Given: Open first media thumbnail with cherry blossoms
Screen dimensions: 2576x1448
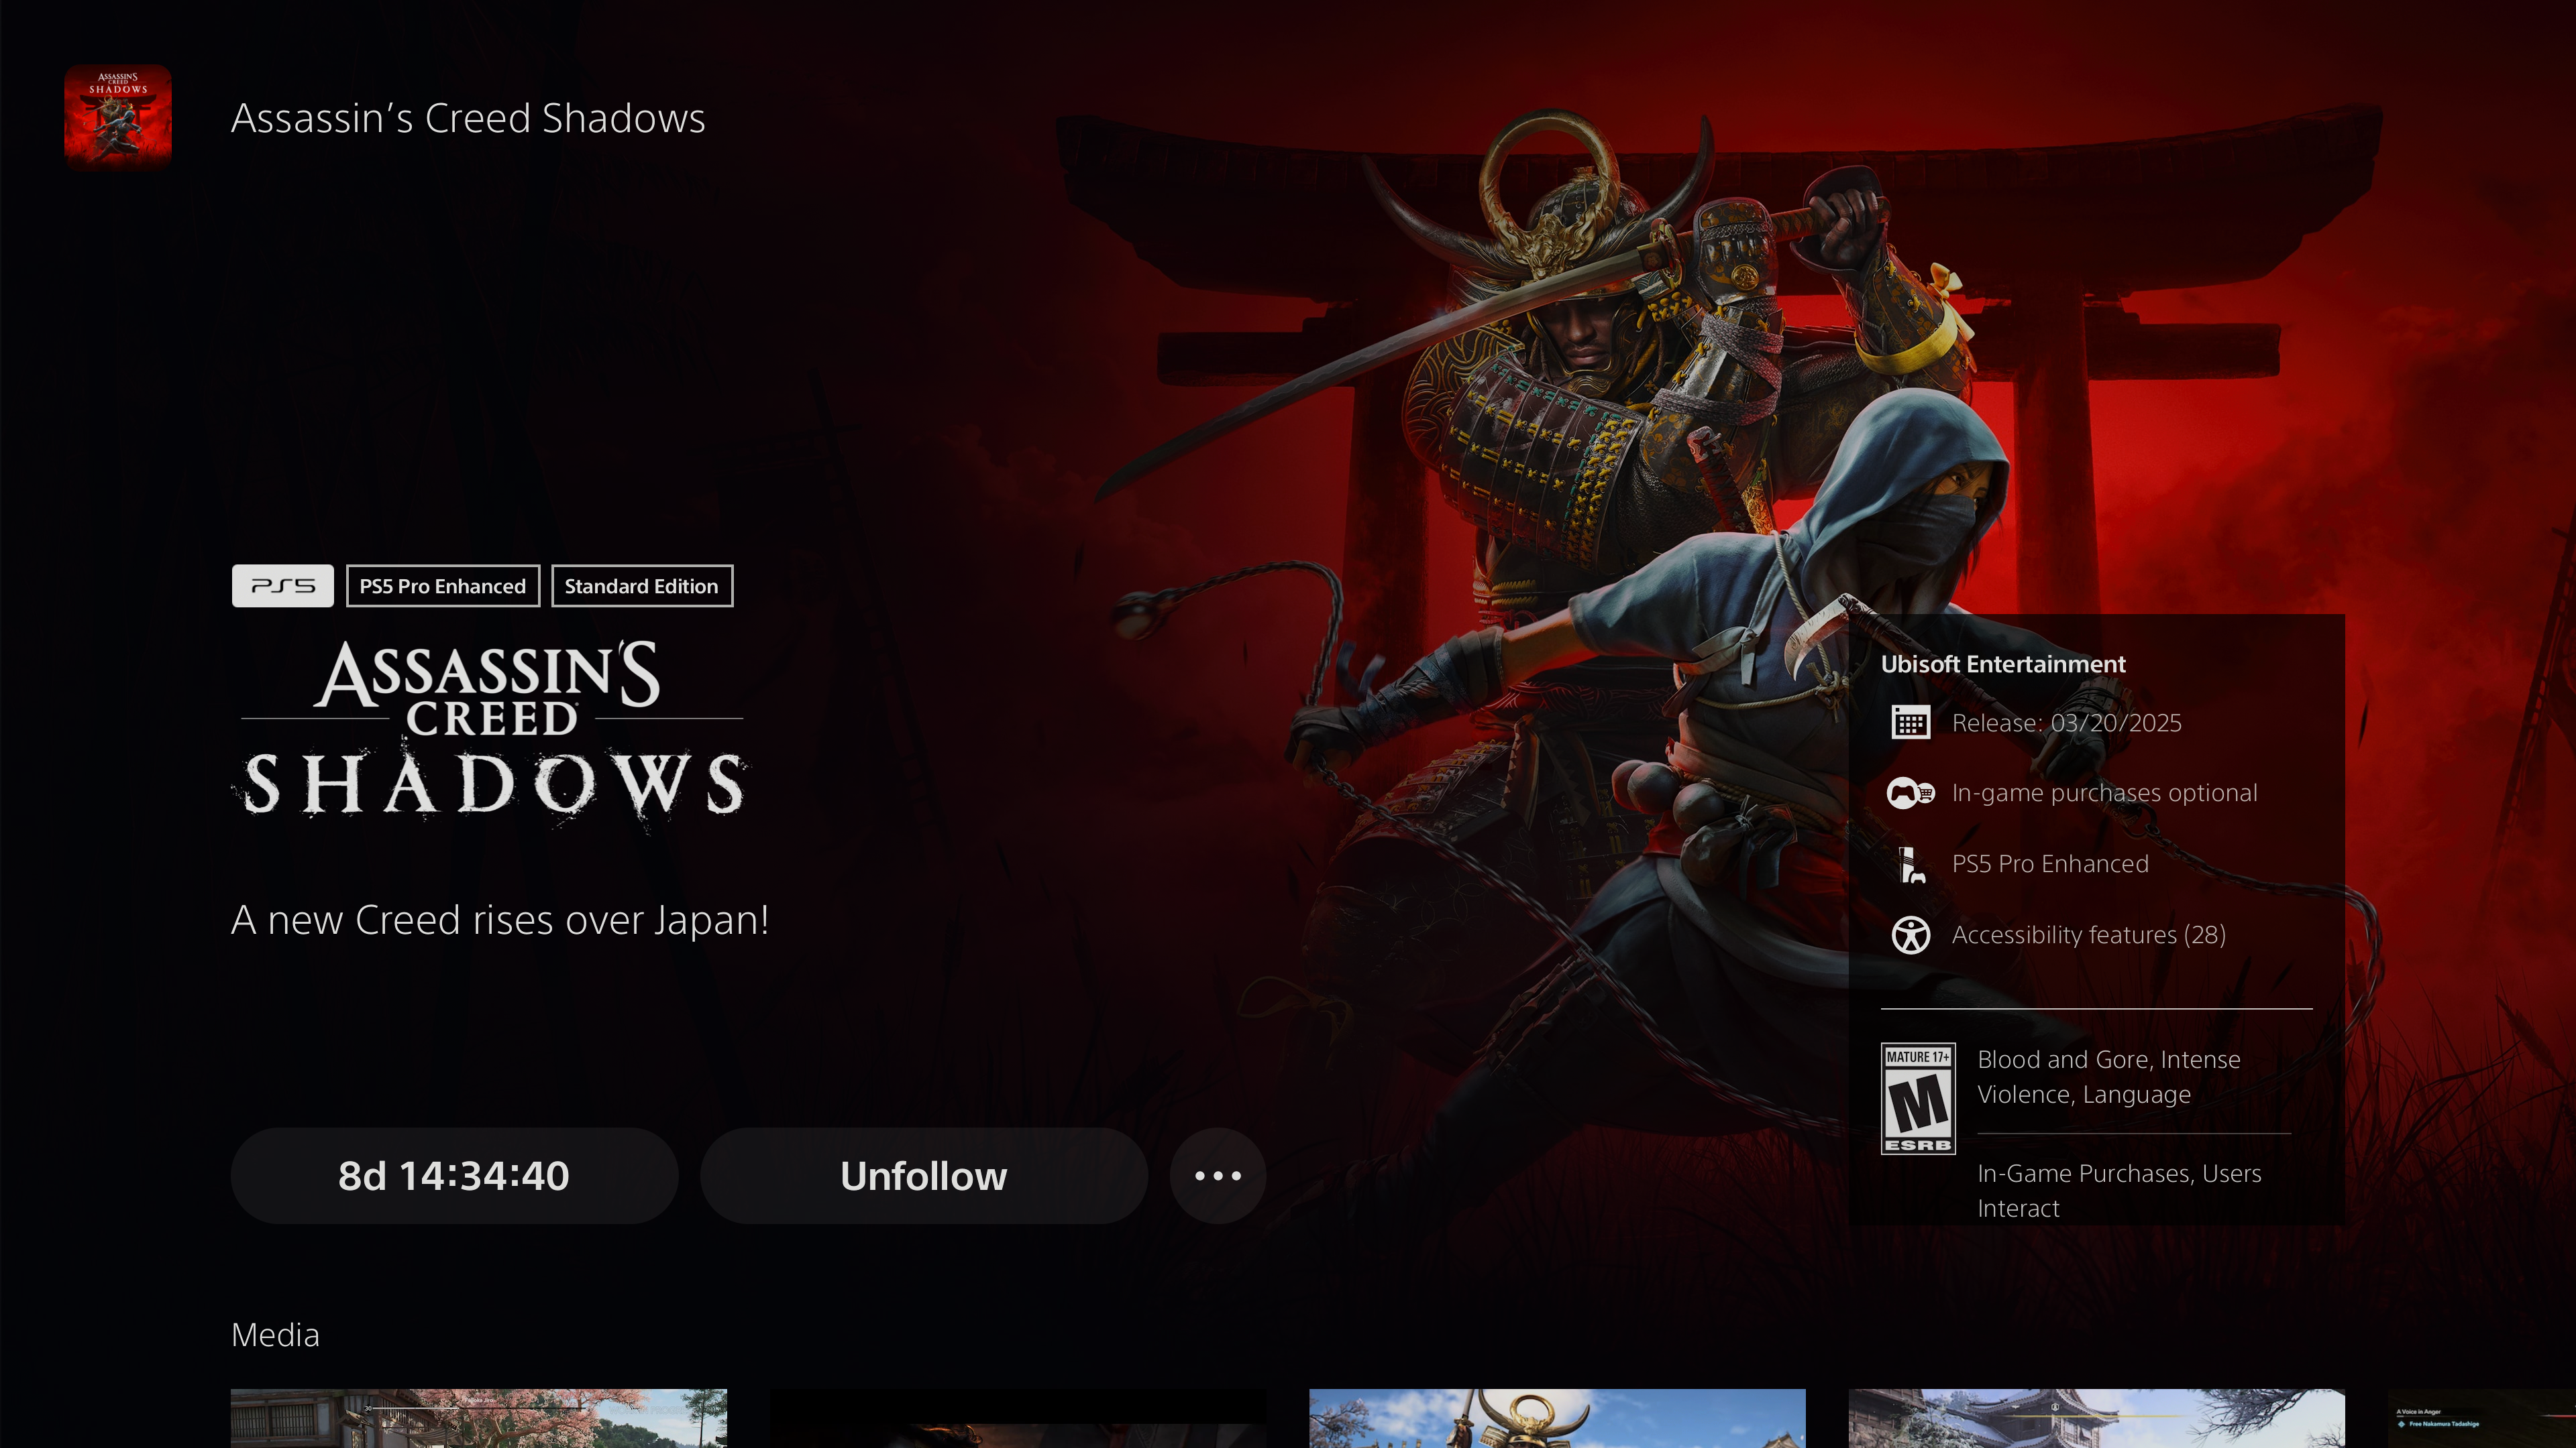Looking at the screenshot, I should tap(479, 1418).
